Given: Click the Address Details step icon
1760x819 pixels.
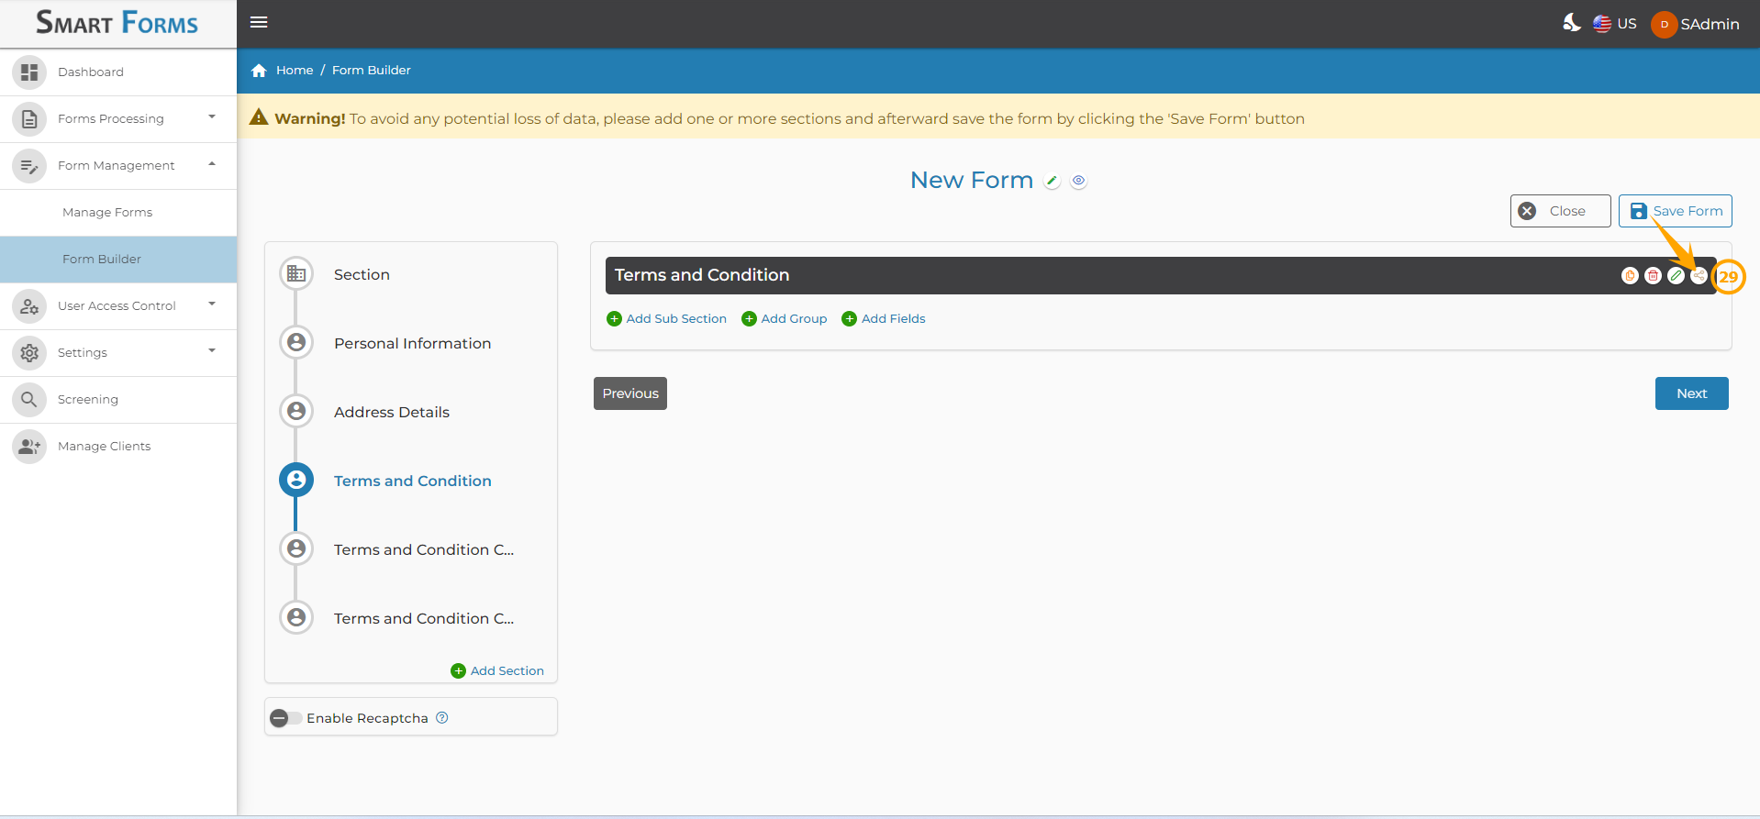Looking at the screenshot, I should [296, 411].
